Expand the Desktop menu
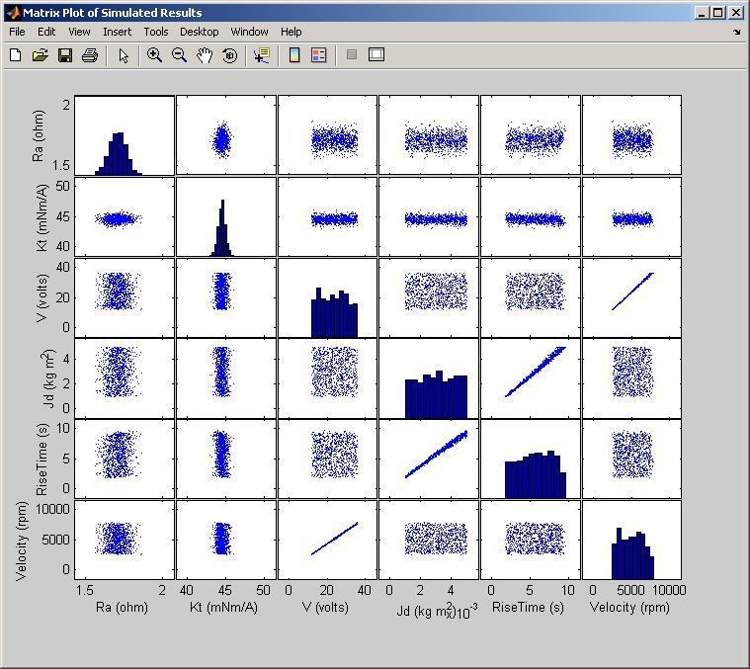This screenshot has height=669, width=750. (x=200, y=32)
